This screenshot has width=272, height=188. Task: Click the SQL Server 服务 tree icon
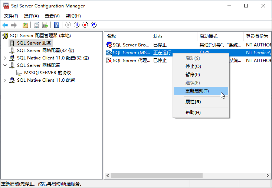tap(12, 43)
